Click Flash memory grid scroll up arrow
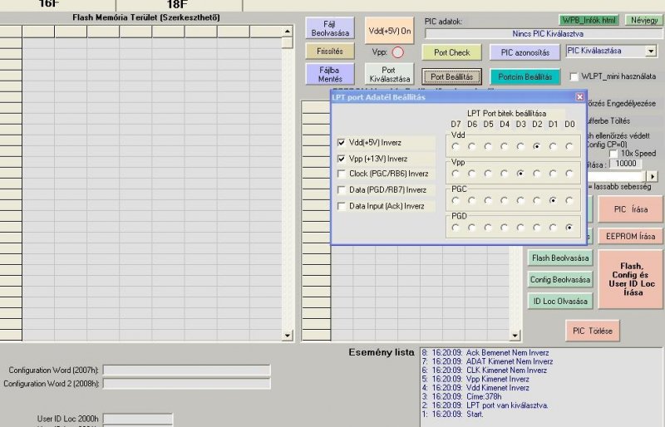The width and height of the screenshot is (665, 427). [288, 32]
